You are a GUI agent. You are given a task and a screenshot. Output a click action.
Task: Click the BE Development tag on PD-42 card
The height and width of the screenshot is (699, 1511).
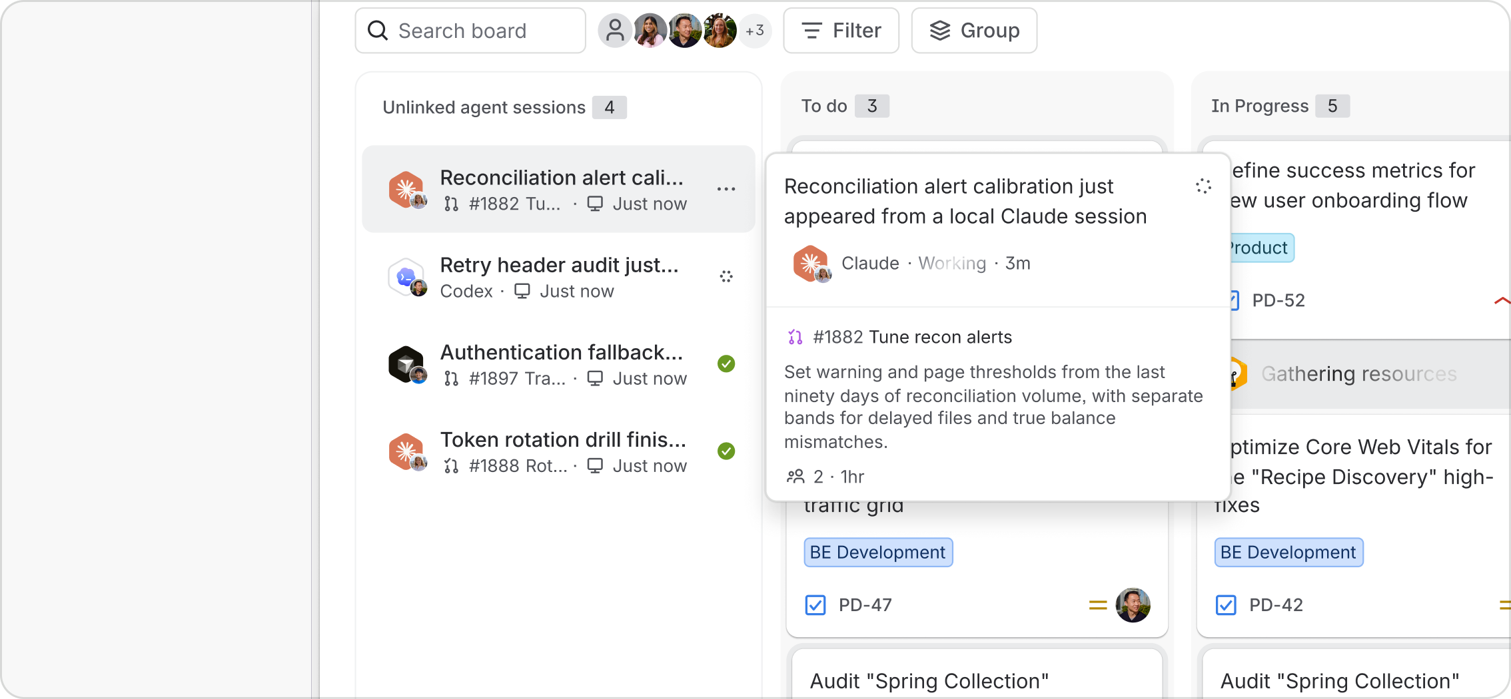pyautogui.click(x=1288, y=553)
